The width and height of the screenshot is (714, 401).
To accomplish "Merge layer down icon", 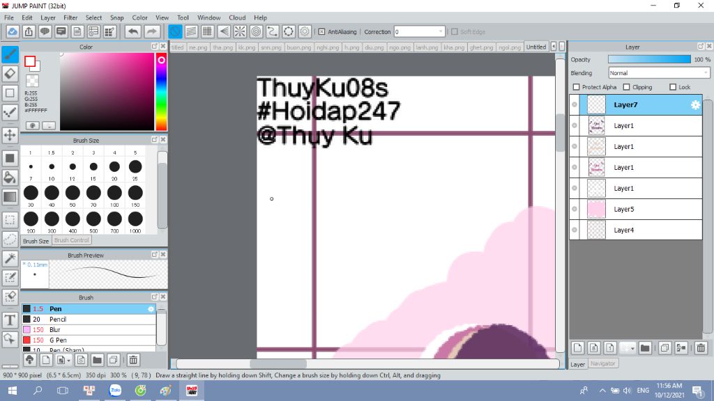I will [x=681, y=348].
